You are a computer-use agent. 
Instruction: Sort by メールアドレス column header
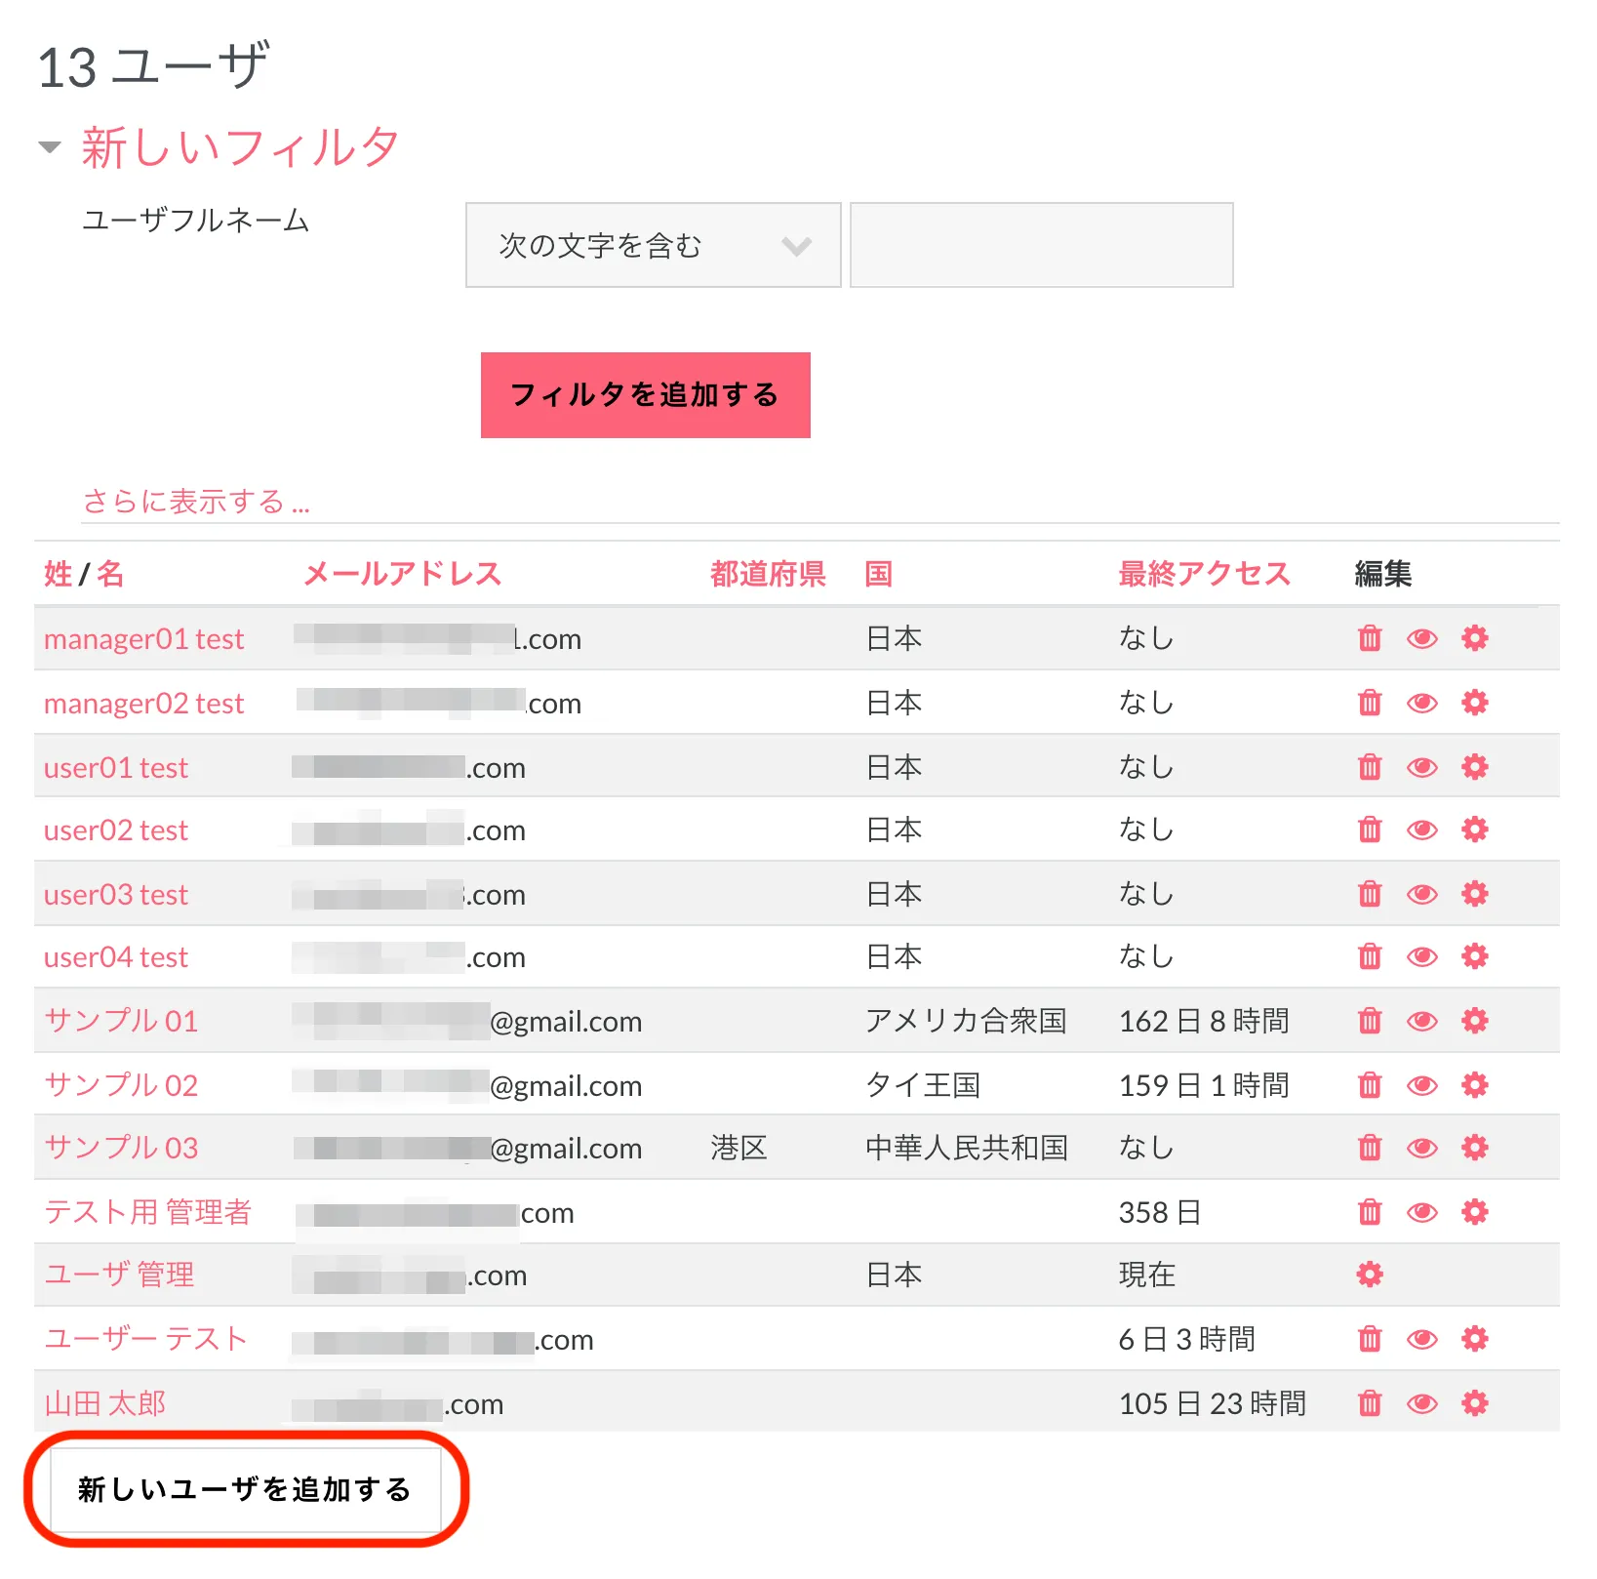click(402, 574)
